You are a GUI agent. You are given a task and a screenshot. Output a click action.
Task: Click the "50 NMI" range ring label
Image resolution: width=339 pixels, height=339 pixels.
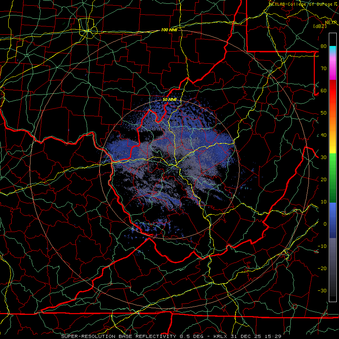[x=169, y=100]
